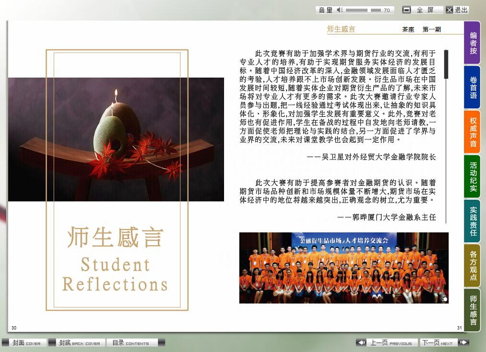
Task: Click the volume speaker icon
Action: (340, 10)
